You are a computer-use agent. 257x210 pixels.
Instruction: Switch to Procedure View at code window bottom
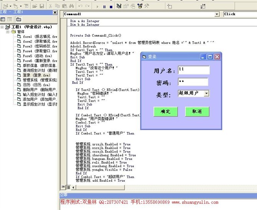click(63, 187)
